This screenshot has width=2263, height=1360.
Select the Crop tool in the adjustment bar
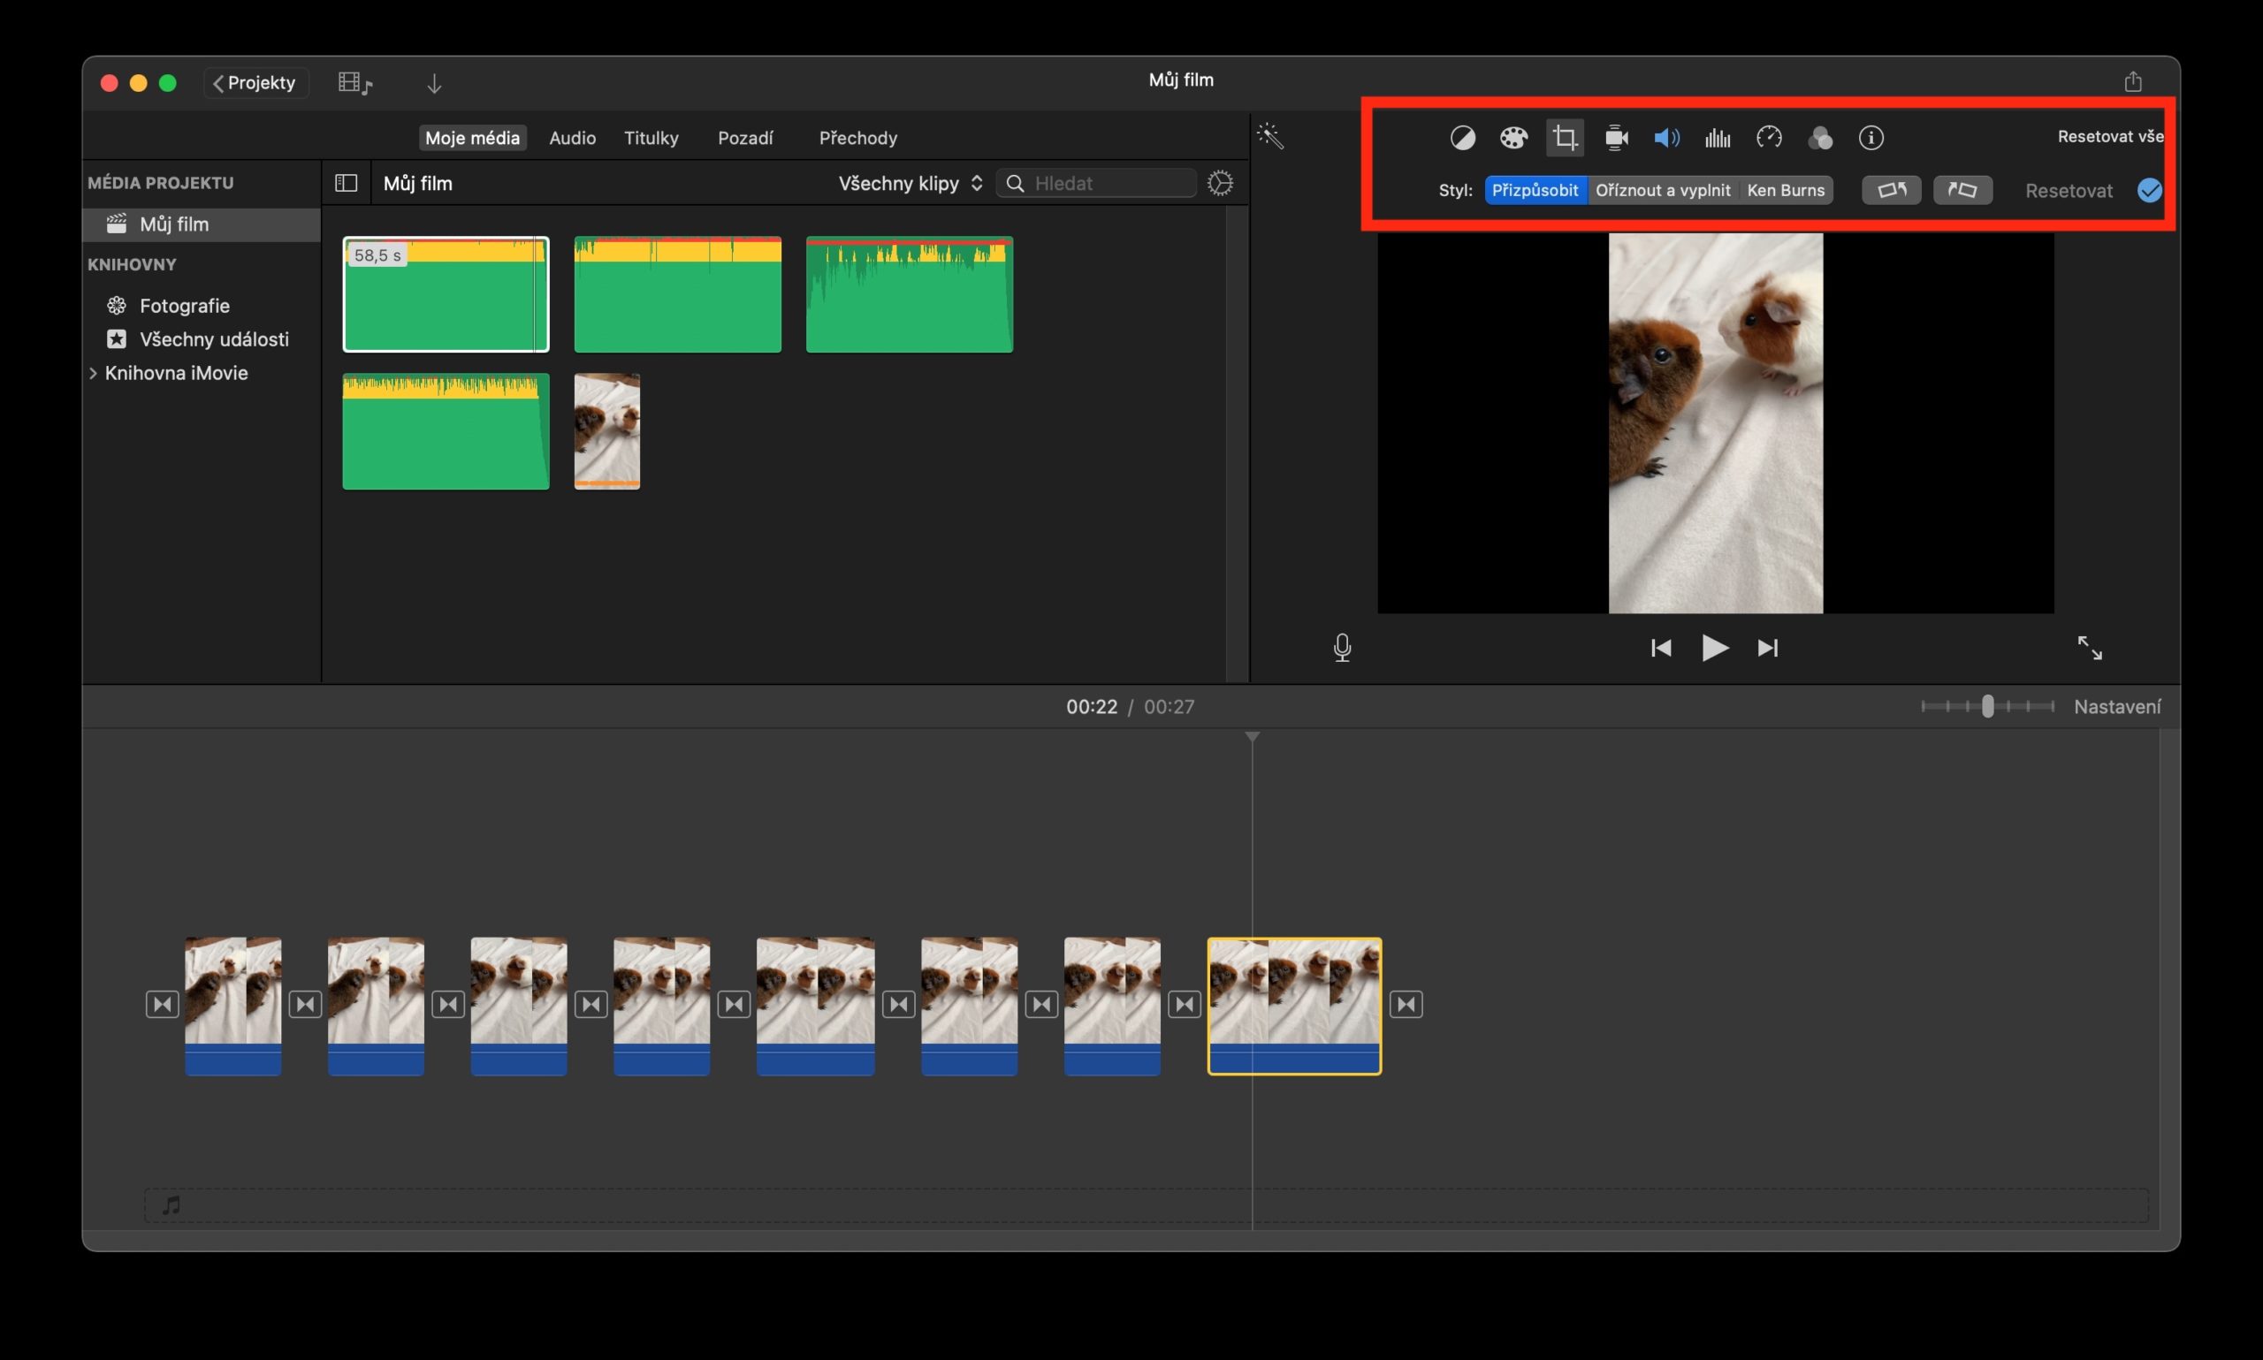[x=1565, y=138]
